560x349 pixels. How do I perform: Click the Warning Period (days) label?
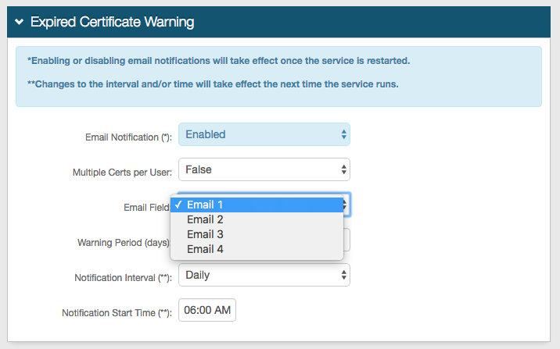pyautogui.click(x=124, y=242)
